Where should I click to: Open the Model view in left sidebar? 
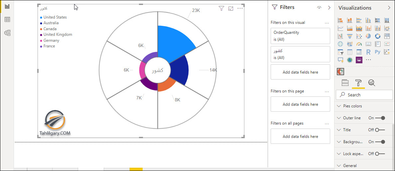pos(7,33)
